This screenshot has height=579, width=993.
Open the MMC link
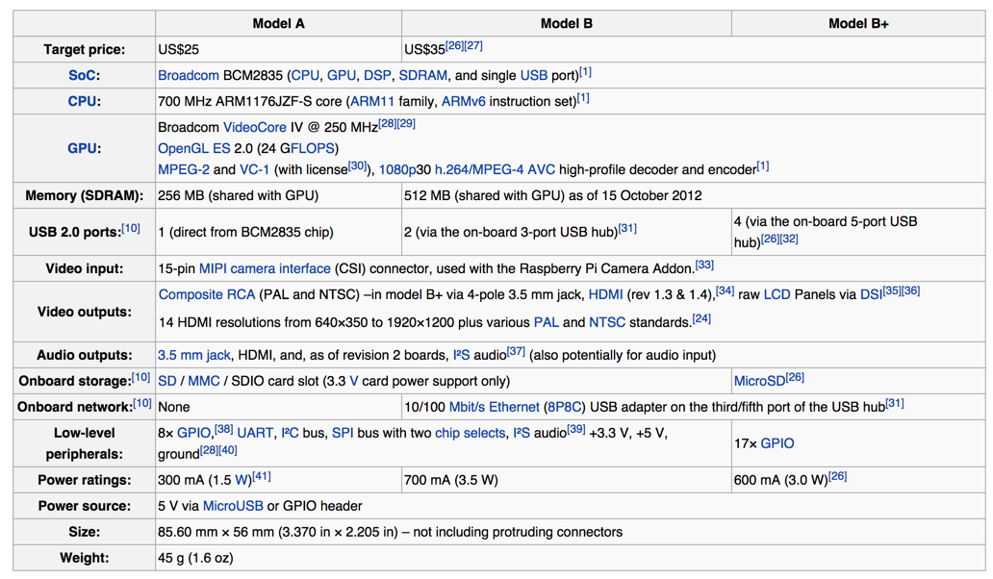click(204, 381)
